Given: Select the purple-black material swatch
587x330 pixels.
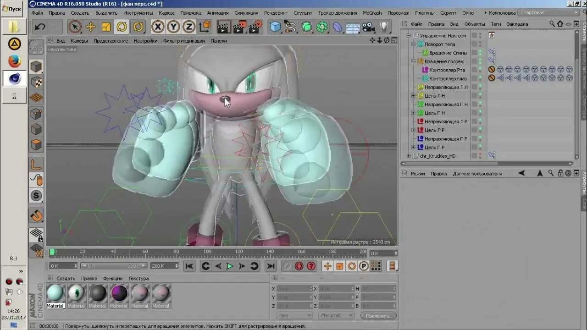Looking at the screenshot, I should click(119, 293).
